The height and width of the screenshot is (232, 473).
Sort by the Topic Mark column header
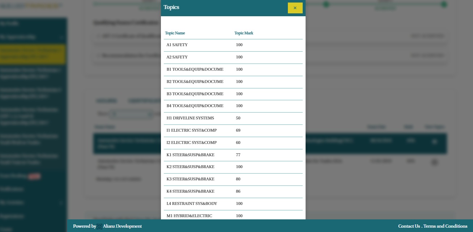(x=244, y=33)
